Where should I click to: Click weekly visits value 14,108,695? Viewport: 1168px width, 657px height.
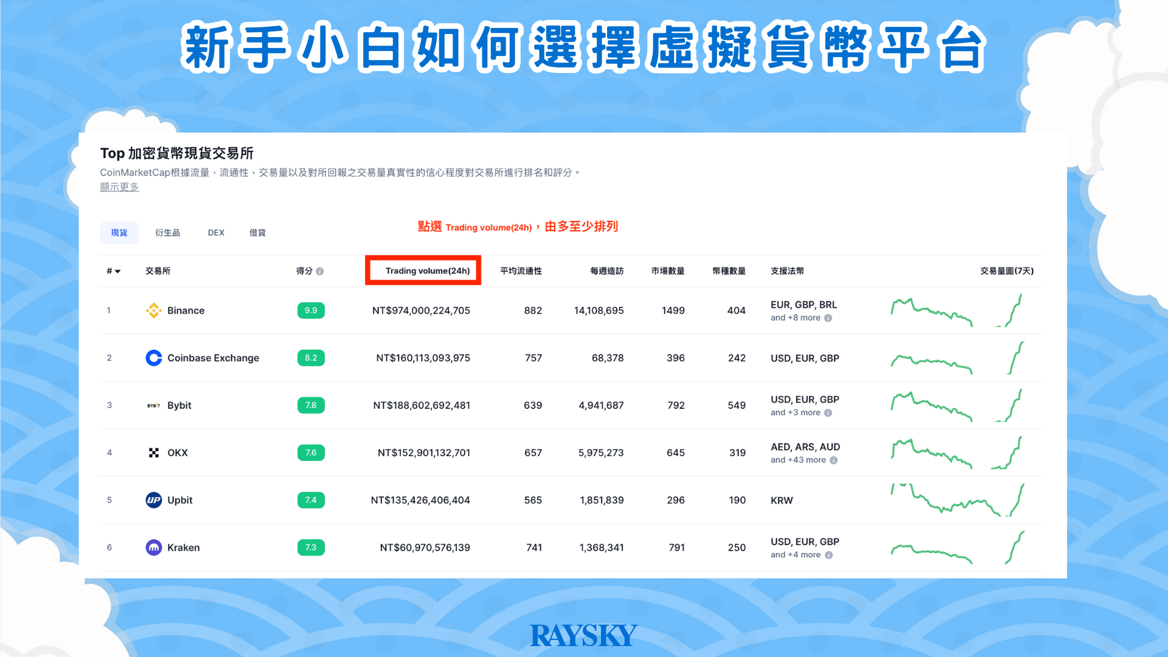coord(599,310)
